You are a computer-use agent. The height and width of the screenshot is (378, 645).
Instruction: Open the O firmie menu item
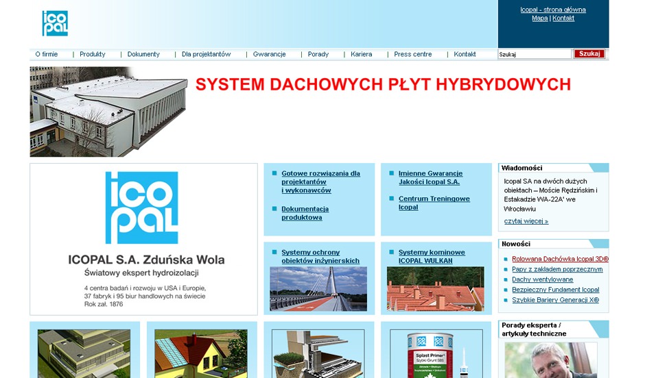[47, 54]
